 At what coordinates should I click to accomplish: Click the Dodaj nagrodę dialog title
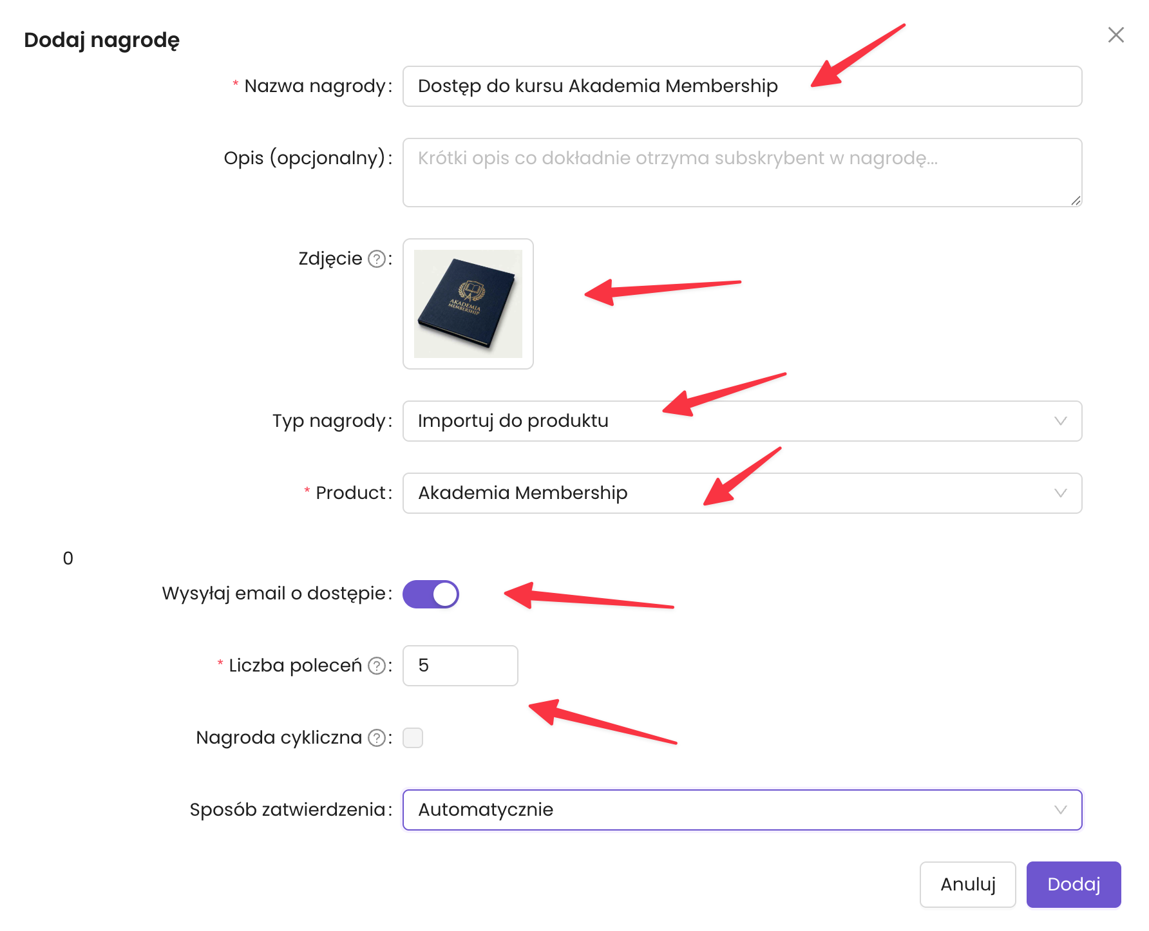102,40
